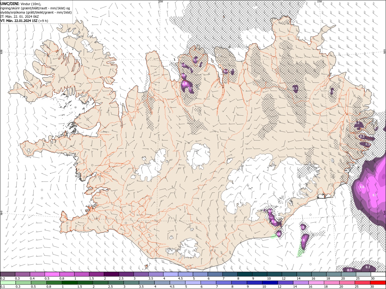
Task: Click purple snow-scale swatch starting at 1.5
Action: 96,274
